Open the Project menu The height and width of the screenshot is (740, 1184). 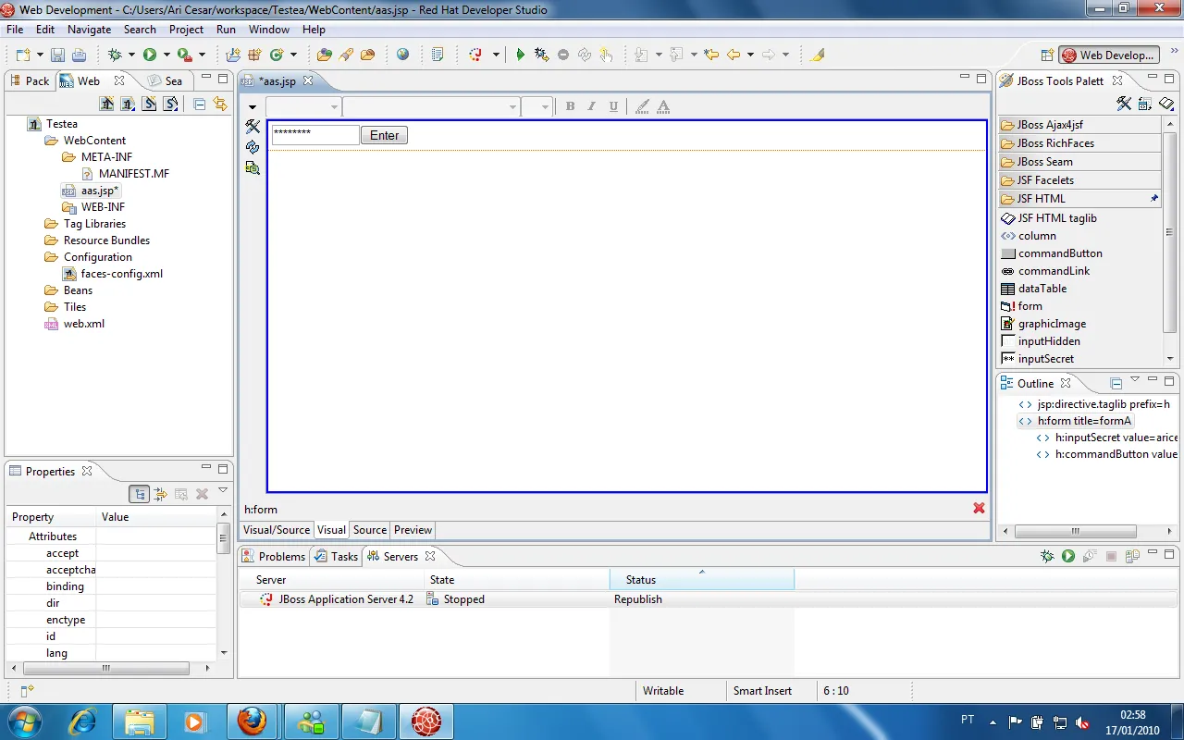[x=186, y=30]
